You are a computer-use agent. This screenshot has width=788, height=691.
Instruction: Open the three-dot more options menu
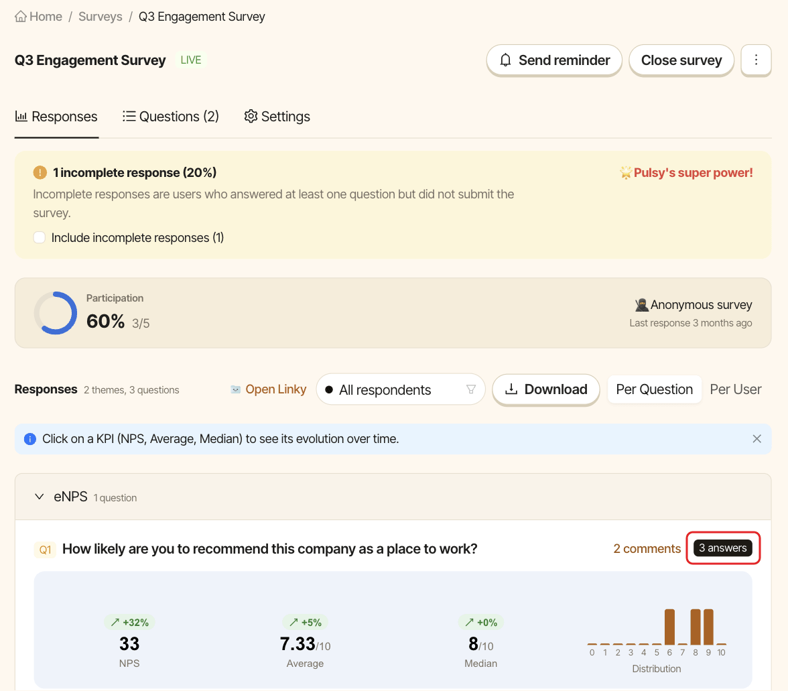[756, 60]
